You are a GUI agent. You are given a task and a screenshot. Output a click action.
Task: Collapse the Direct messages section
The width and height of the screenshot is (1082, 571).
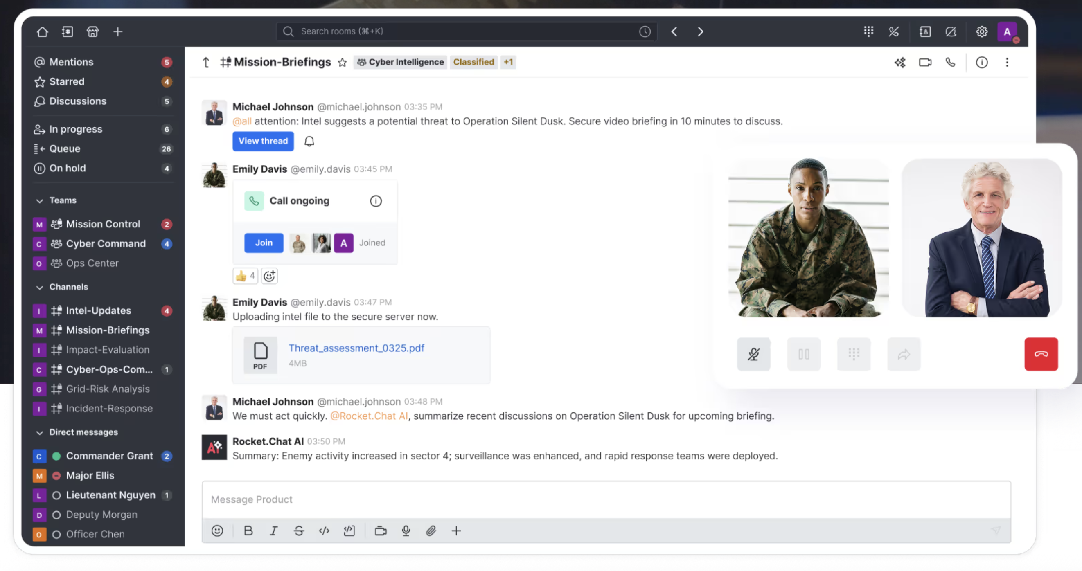[x=39, y=432]
